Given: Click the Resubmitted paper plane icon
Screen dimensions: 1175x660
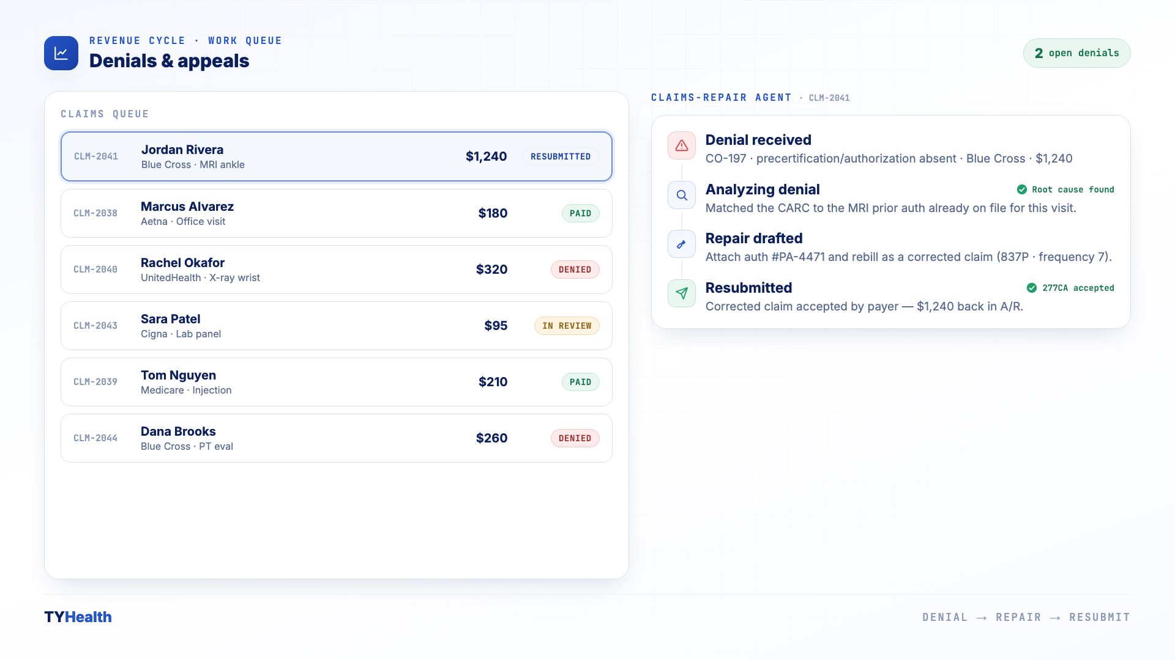Looking at the screenshot, I should (682, 294).
